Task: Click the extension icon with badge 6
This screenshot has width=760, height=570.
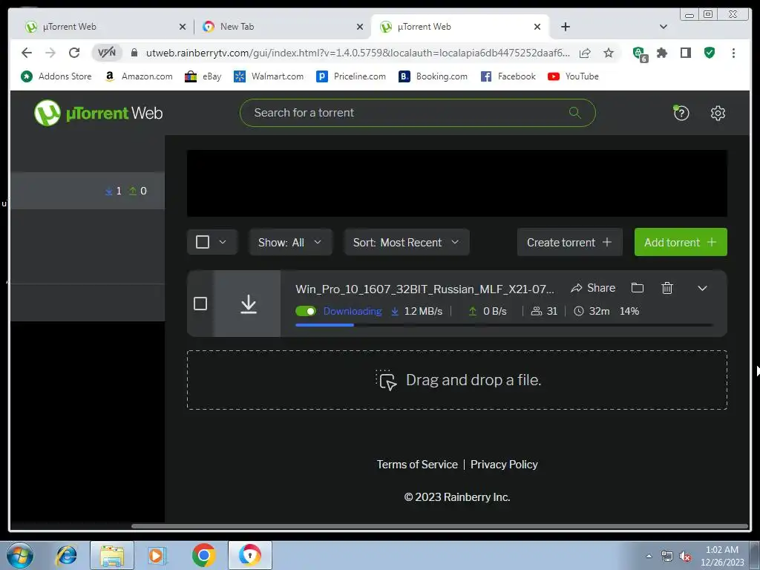Action: tap(640, 53)
